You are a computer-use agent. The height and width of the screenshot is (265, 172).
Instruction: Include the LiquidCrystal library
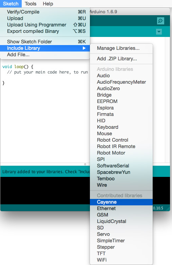pos(121,221)
